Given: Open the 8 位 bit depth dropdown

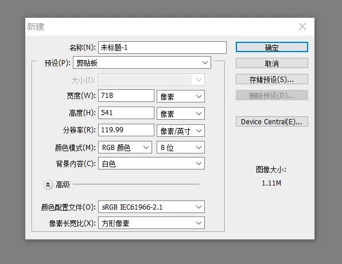Looking at the screenshot, I should click(181, 147).
